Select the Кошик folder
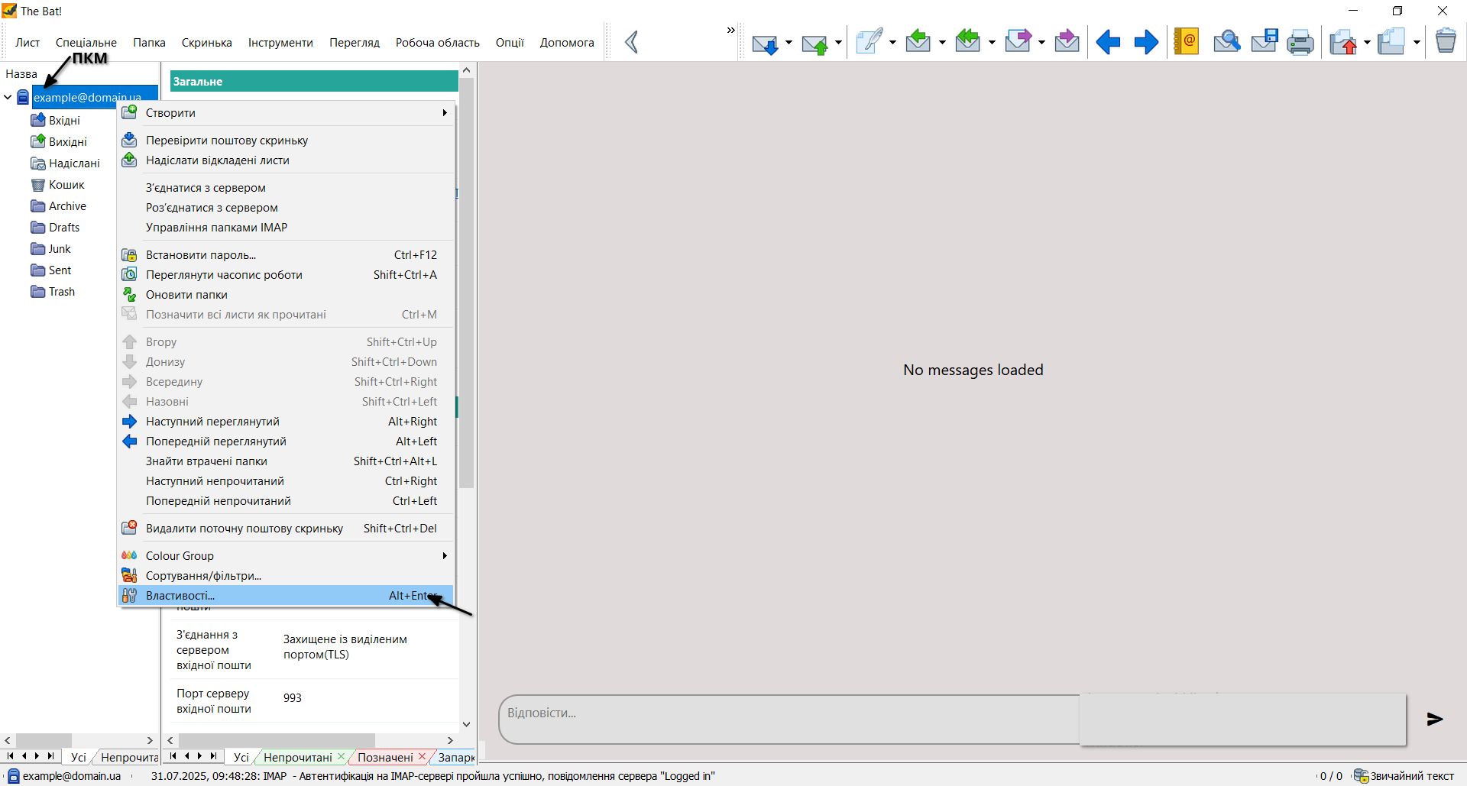The width and height of the screenshot is (1467, 786). 66,185
